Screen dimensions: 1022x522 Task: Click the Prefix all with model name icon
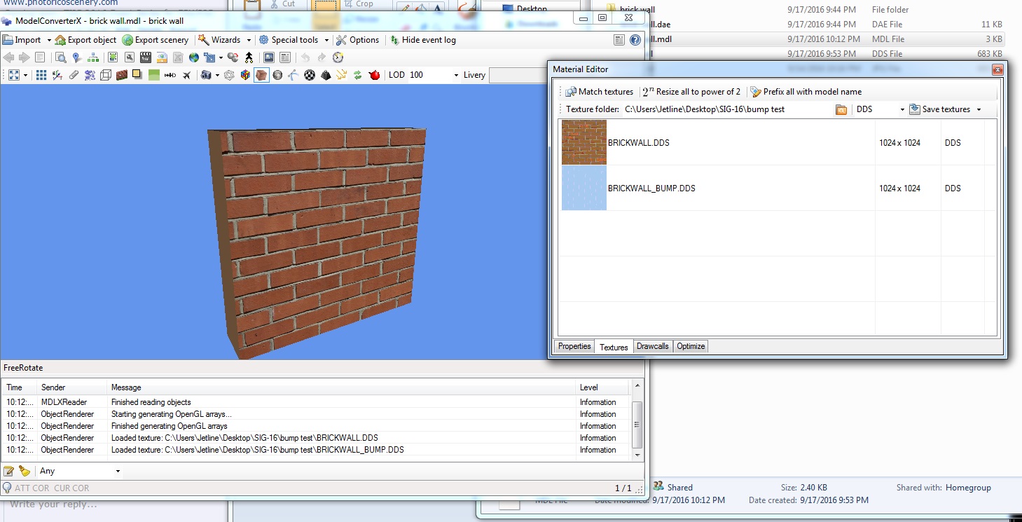(756, 91)
